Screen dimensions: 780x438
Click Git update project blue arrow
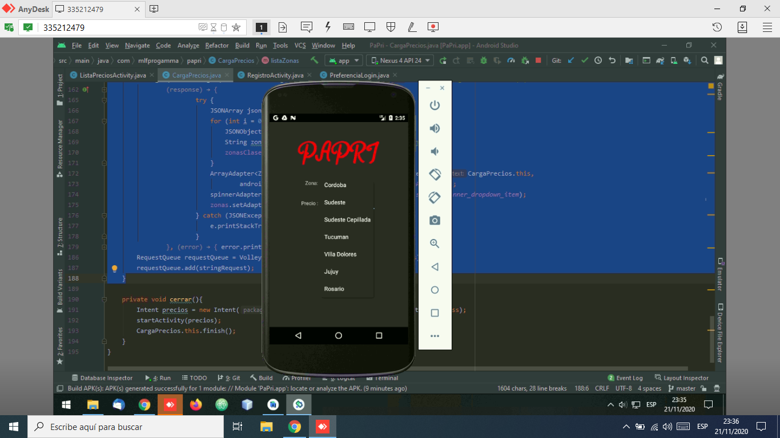pyautogui.click(x=570, y=60)
